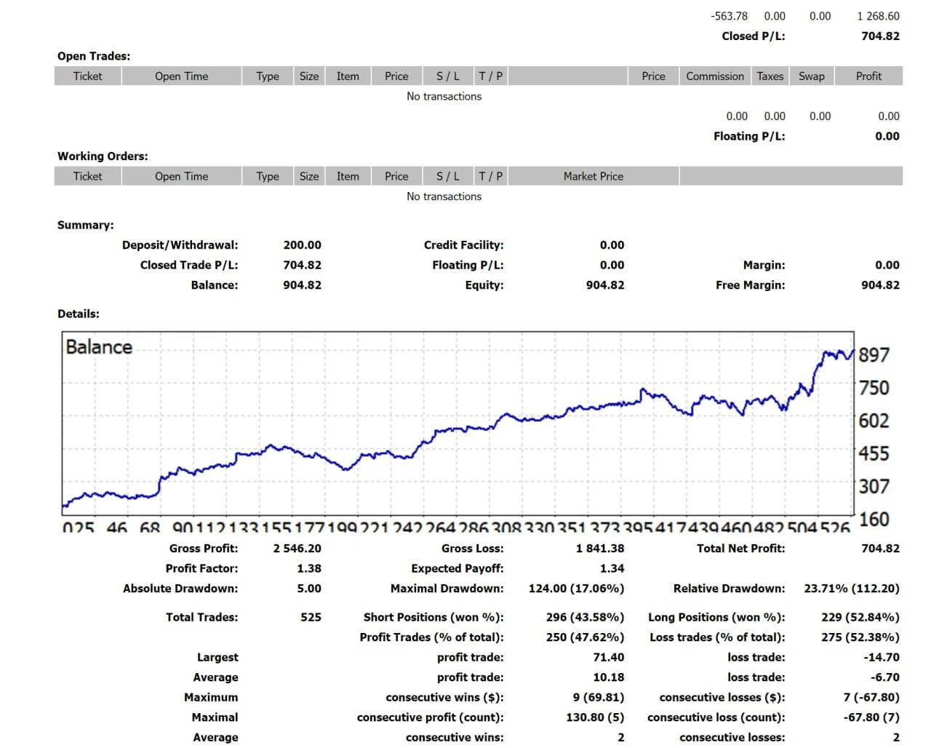
Task: Click the Swap column header
Action: tap(811, 76)
